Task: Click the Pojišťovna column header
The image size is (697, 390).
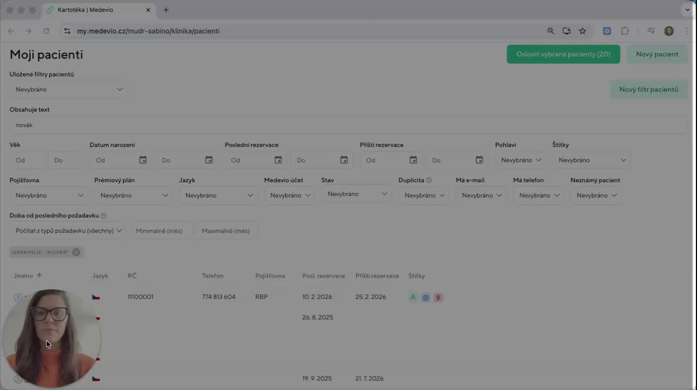Action: (270, 276)
